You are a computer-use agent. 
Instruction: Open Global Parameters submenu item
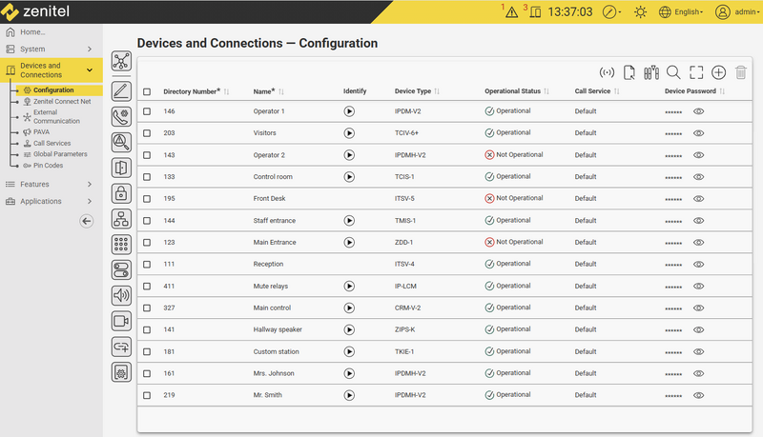(60, 154)
